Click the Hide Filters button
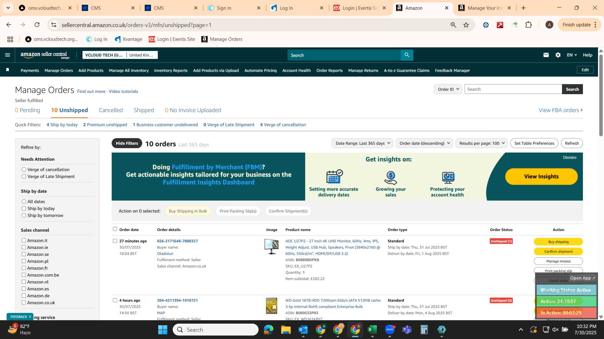The width and height of the screenshot is (604, 339). click(x=127, y=143)
